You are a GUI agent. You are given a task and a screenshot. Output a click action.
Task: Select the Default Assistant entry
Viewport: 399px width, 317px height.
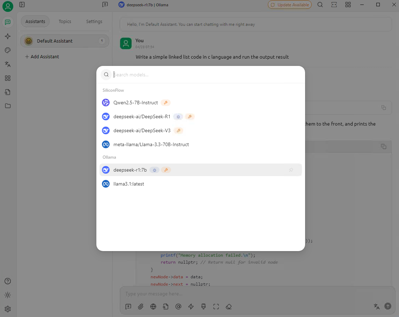pos(65,41)
